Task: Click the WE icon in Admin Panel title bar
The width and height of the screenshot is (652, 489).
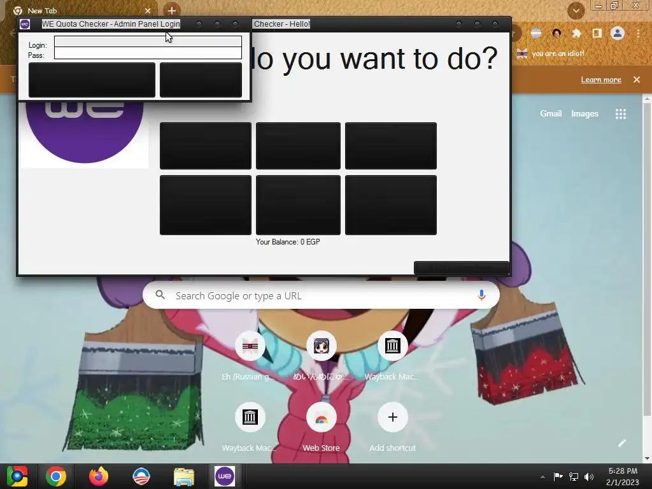Action: coord(25,24)
